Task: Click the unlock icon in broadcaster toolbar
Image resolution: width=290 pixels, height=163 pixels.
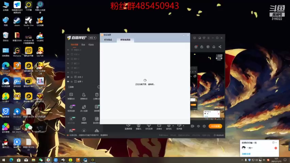Action: pyautogui.click(x=202, y=47)
